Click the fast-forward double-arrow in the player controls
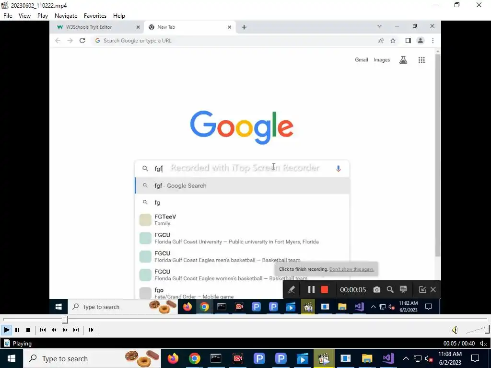 tap(65, 330)
